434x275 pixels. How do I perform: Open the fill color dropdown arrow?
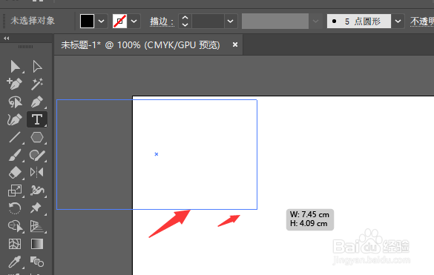(x=102, y=21)
